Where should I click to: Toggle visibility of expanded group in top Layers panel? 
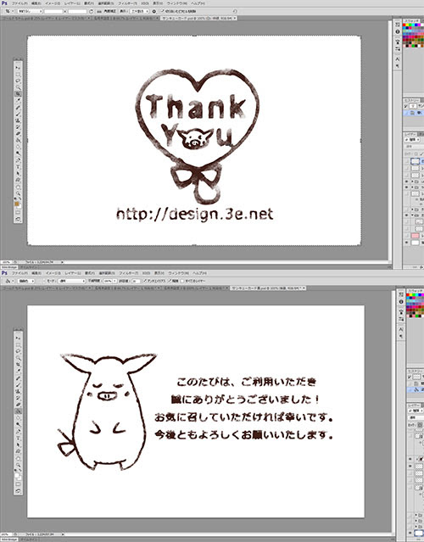click(406, 215)
